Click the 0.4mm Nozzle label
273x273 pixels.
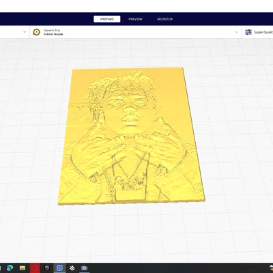point(53,34)
